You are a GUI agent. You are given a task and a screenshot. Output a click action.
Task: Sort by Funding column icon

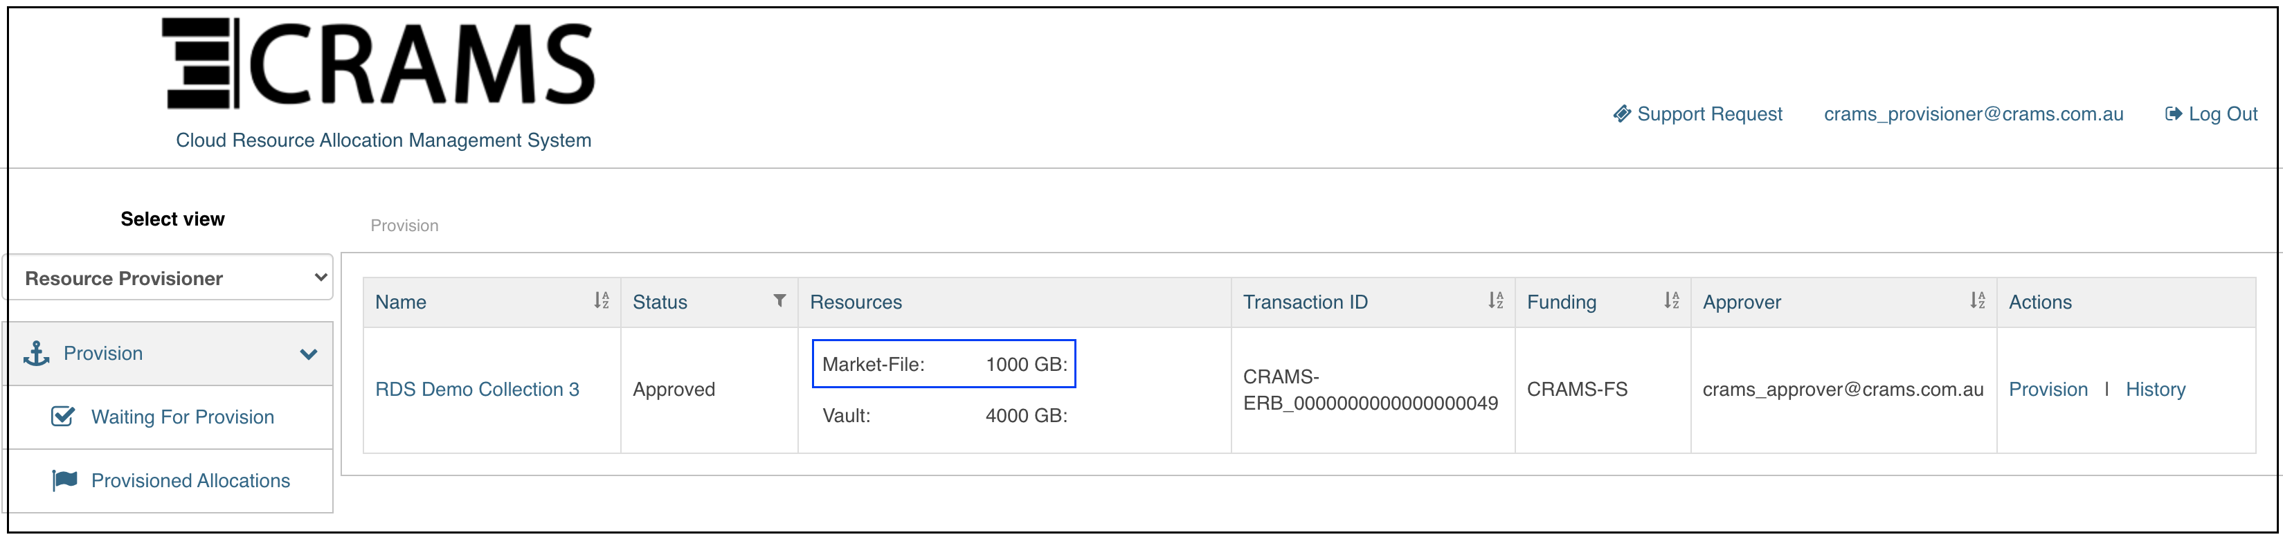pos(1670,300)
